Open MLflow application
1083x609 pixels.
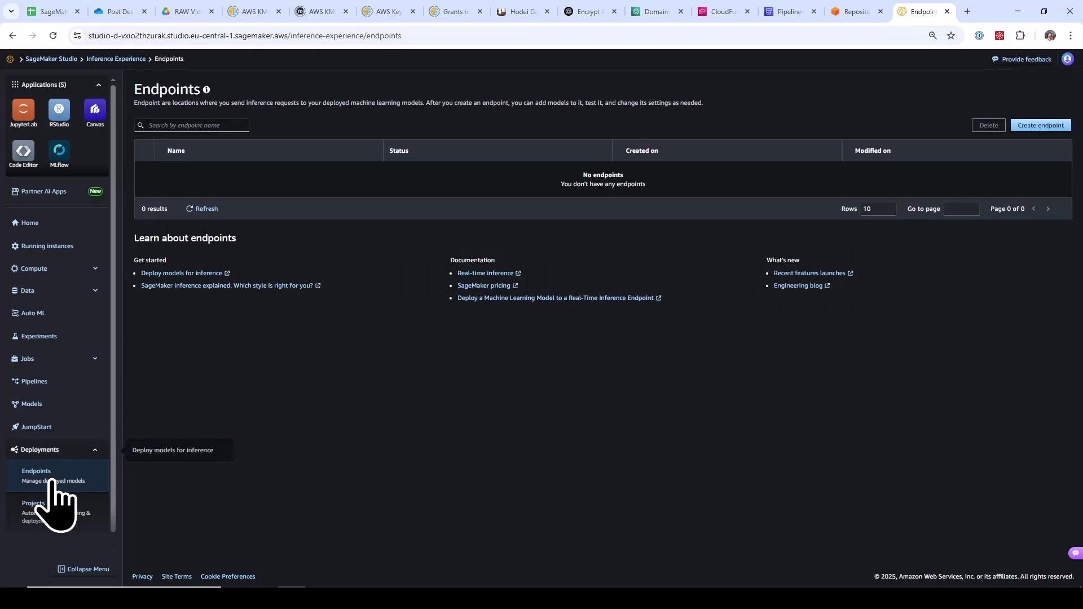(59, 154)
